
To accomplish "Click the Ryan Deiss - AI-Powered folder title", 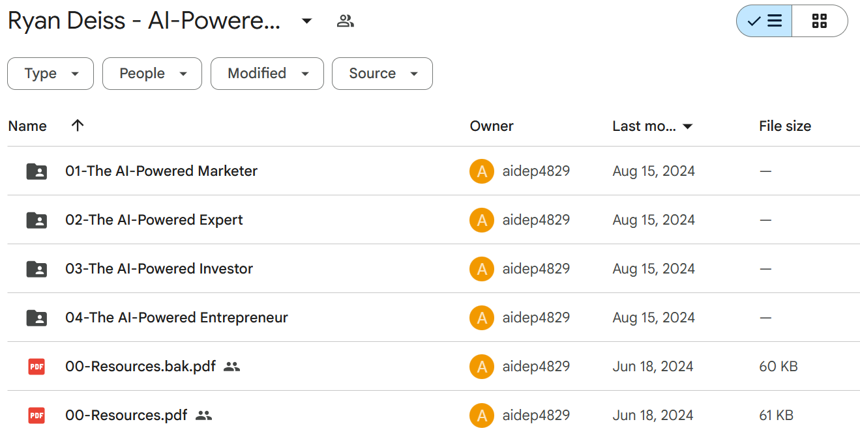I will [144, 21].
